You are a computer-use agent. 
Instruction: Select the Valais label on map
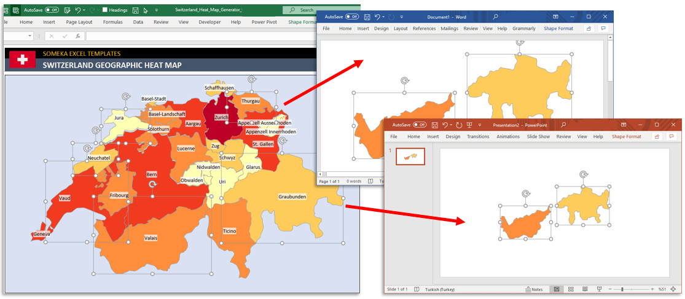click(x=151, y=238)
